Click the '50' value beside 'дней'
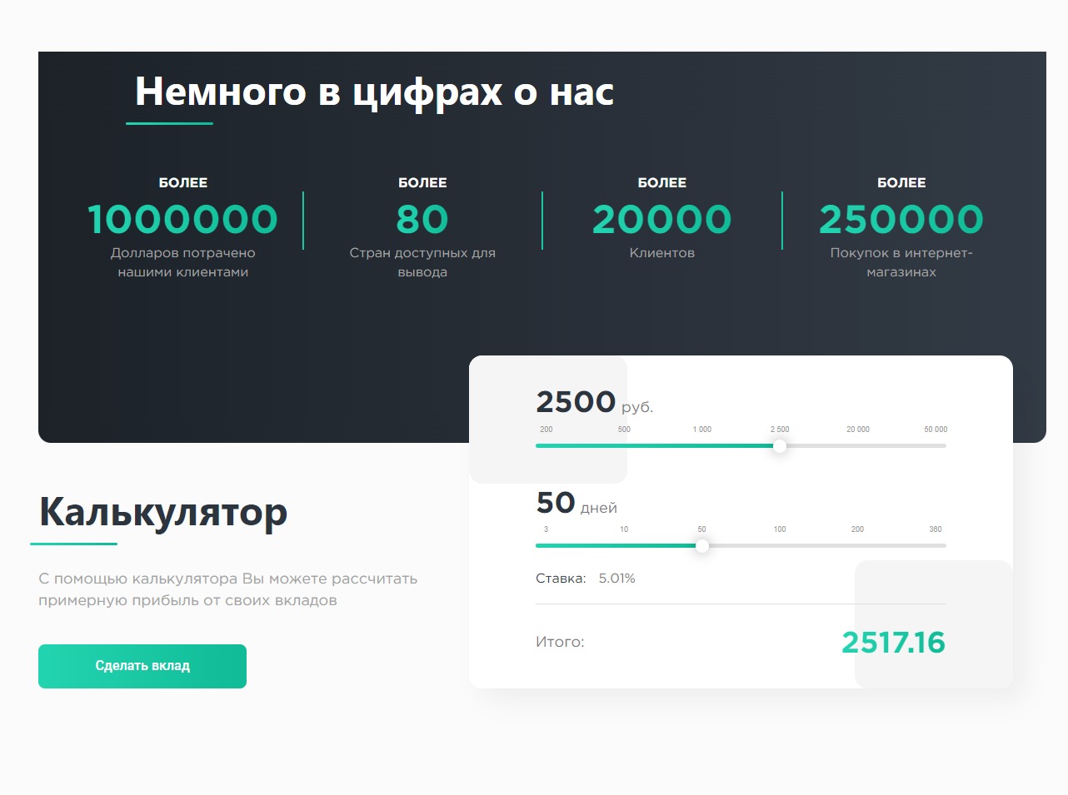This screenshot has width=1068, height=795. (x=556, y=503)
